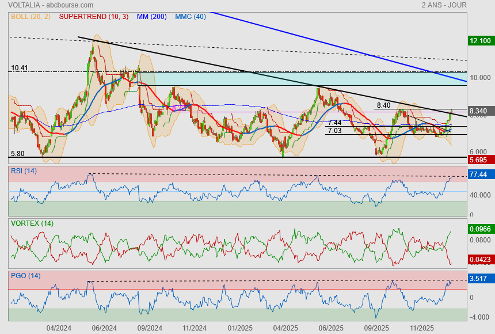Click the red 0.0423 Vortex value tag
This screenshot has width=495, height=334.
tap(480, 259)
